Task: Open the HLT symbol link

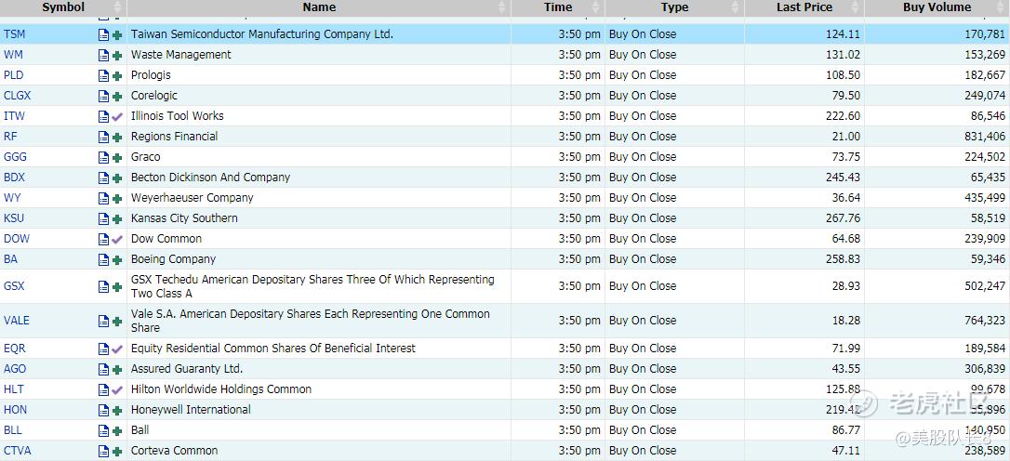Action: (14, 389)
